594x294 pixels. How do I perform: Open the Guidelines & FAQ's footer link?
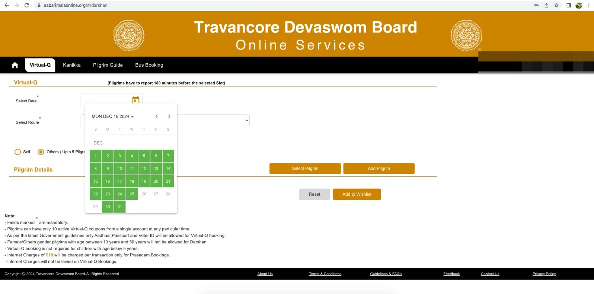[x=386, y=274]
